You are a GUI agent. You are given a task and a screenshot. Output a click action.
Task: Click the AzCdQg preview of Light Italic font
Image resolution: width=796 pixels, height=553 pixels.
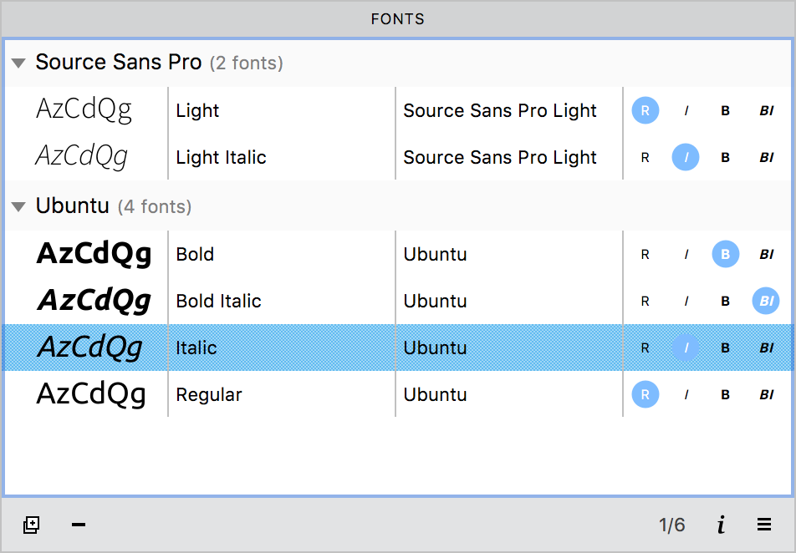(81, 157)
